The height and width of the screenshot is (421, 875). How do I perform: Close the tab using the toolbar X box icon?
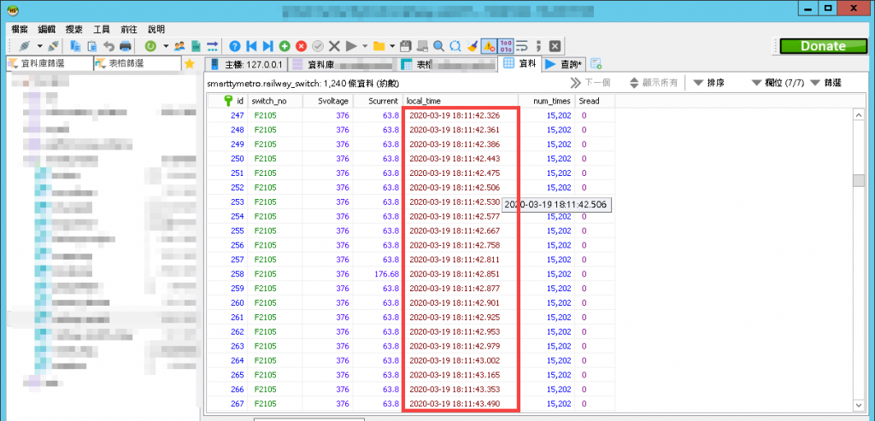click(x=555, y=46)
